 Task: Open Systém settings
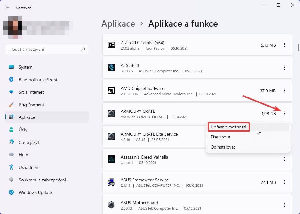point(47,67)
